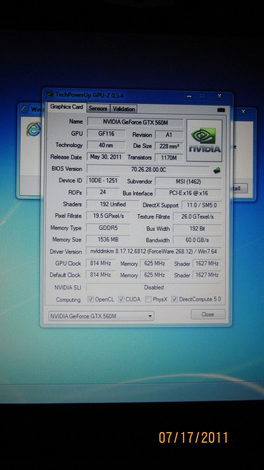Open the GPU selection dropdown at bottom
The width and height of the screenshot is (264, 470).
[101, 316]
